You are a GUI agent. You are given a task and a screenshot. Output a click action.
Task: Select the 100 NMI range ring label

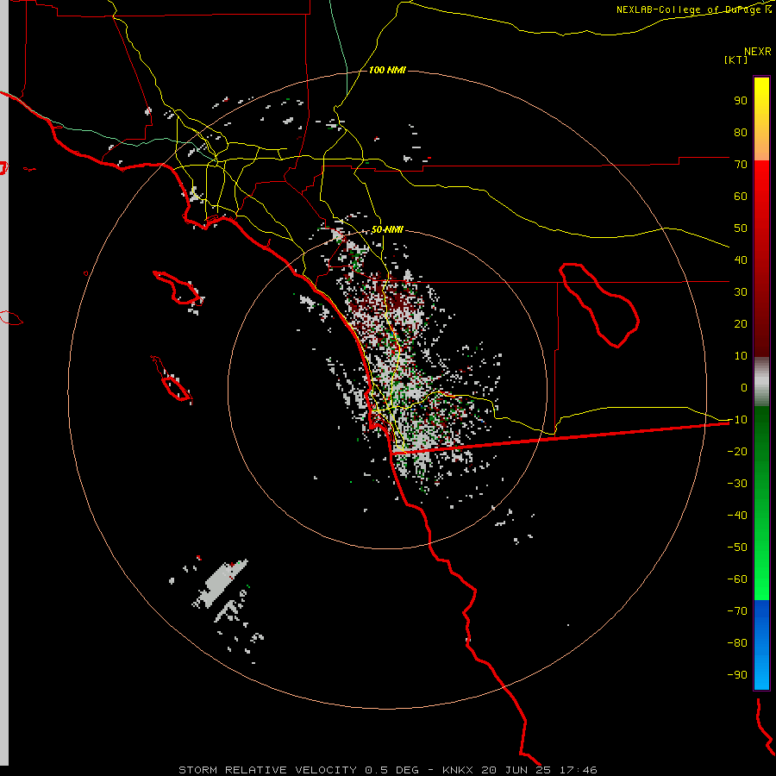[387, 70]
